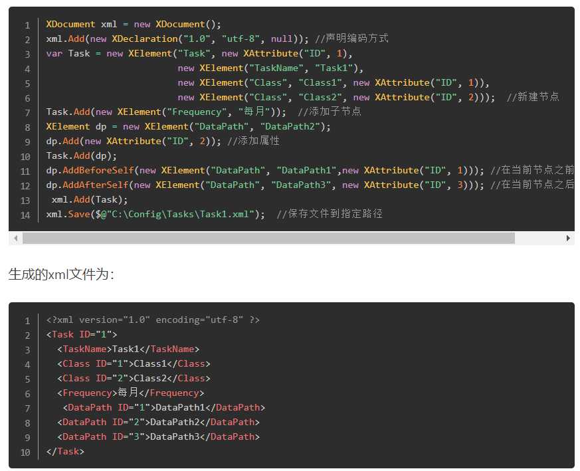
Task: Click the line containing "TaskName", "Task1"
Action: (x=270, y=68)
